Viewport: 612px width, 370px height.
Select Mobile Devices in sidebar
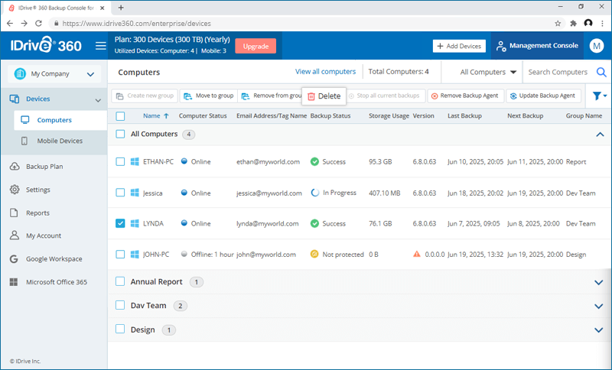point(60,141)
